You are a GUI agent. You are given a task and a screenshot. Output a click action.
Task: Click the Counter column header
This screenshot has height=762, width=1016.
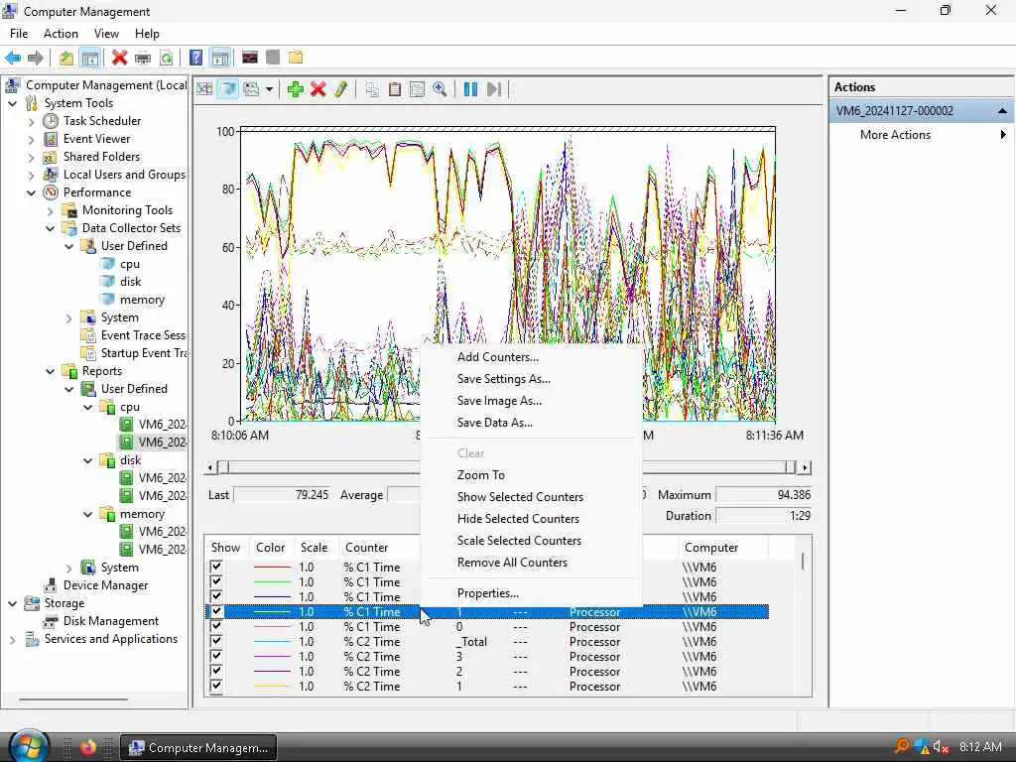pyautogui.click(x=366, y=548)
